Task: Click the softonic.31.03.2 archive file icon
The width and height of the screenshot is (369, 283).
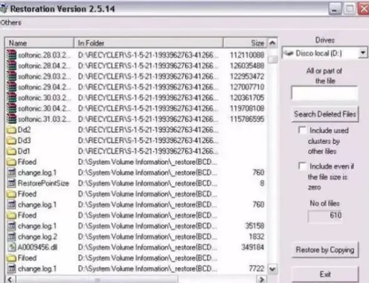Action: (11, 119)
